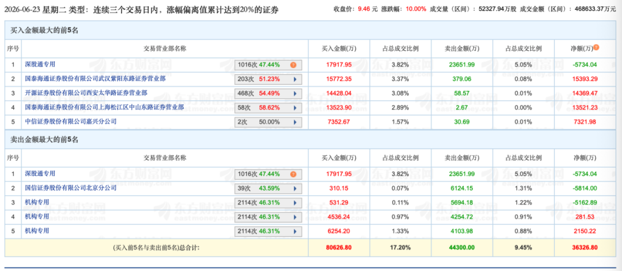Click the total ratio 9.45% cell
Image resolution: width=622 pixels, height=271 pixels.
click(523, 247)
